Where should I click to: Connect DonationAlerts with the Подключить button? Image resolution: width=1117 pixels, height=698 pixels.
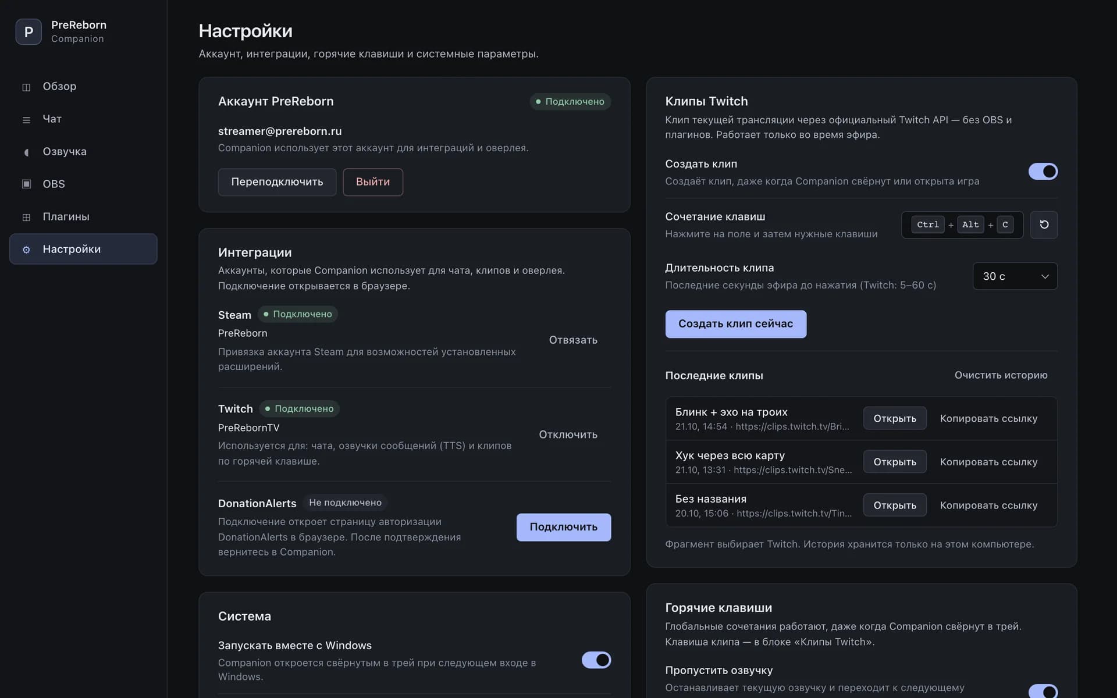[x=564, y=527]
